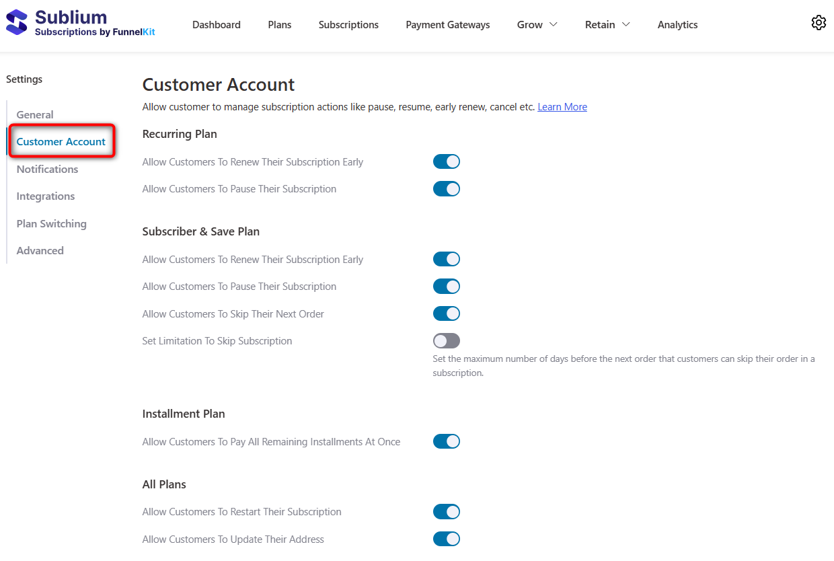Image resolution: width=834 pixels, height=561 pixels.
Task: Toggle Update Their Address switch
Action: [447, 539]
